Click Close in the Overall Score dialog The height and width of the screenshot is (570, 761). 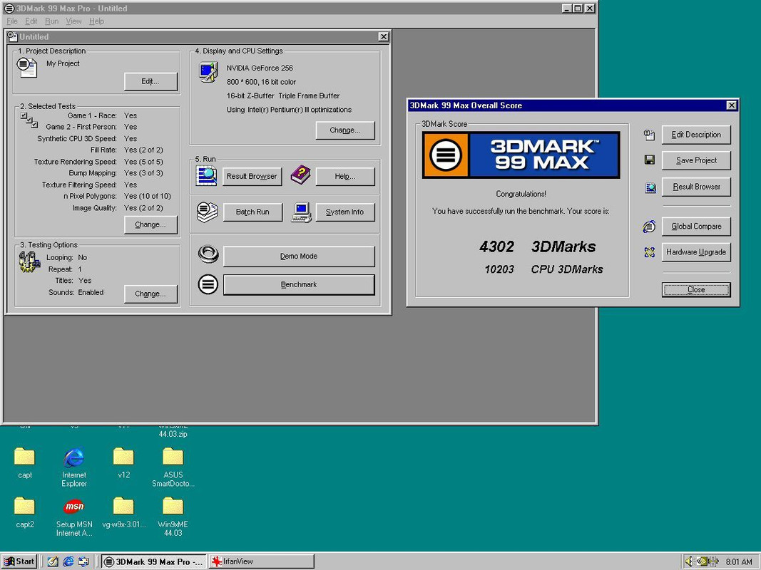point(696,290)
